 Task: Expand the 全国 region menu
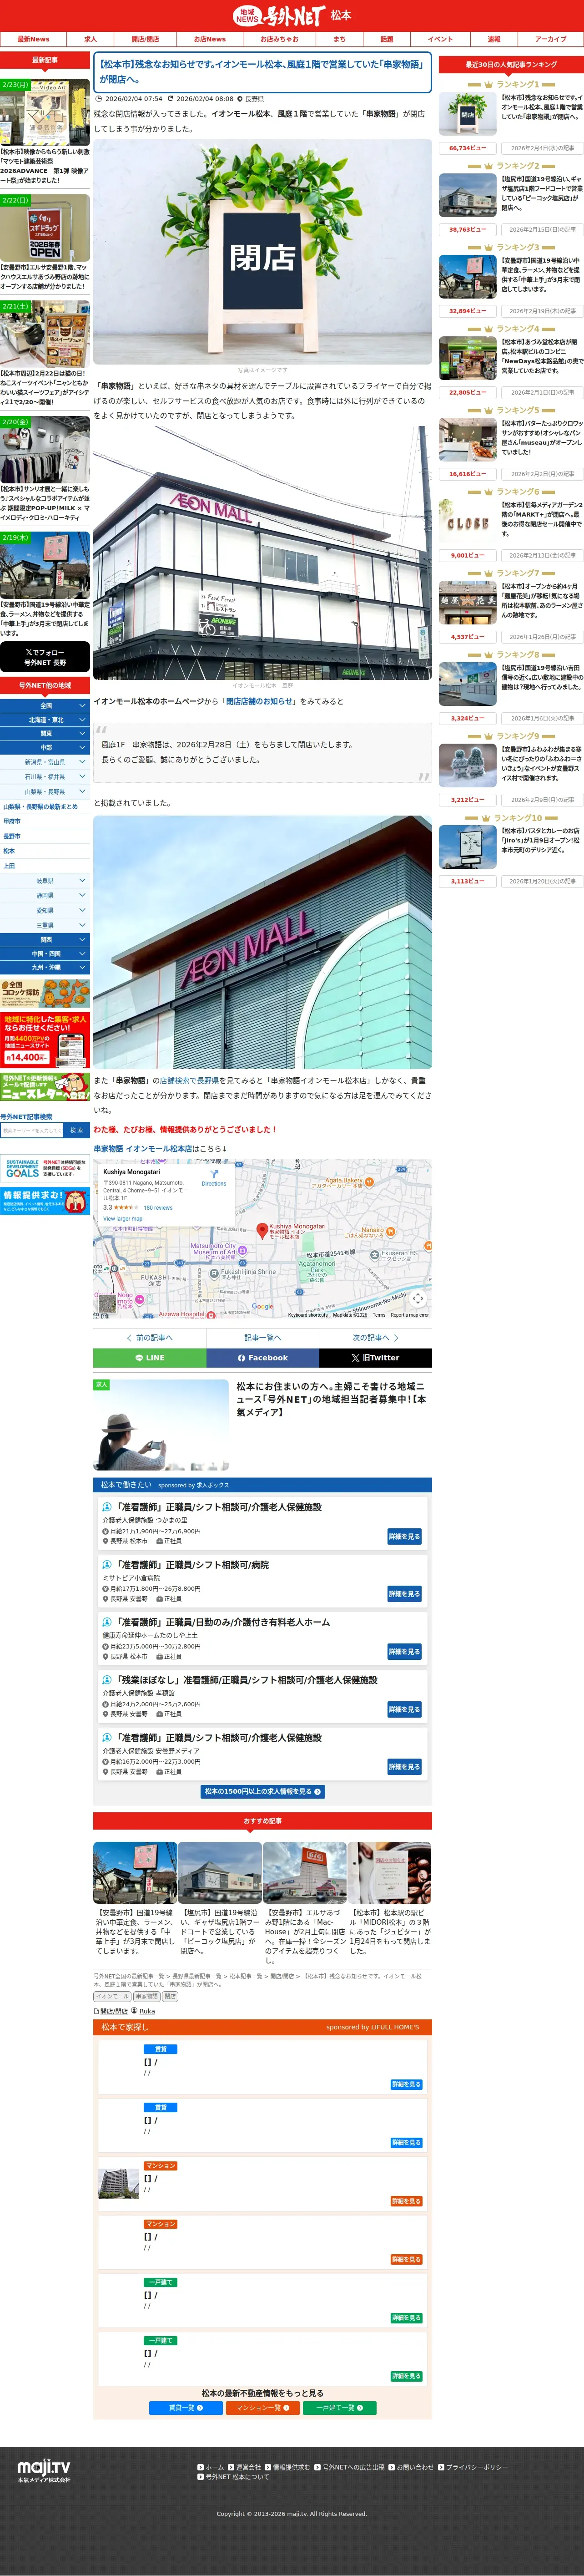(x=45, y=705)
